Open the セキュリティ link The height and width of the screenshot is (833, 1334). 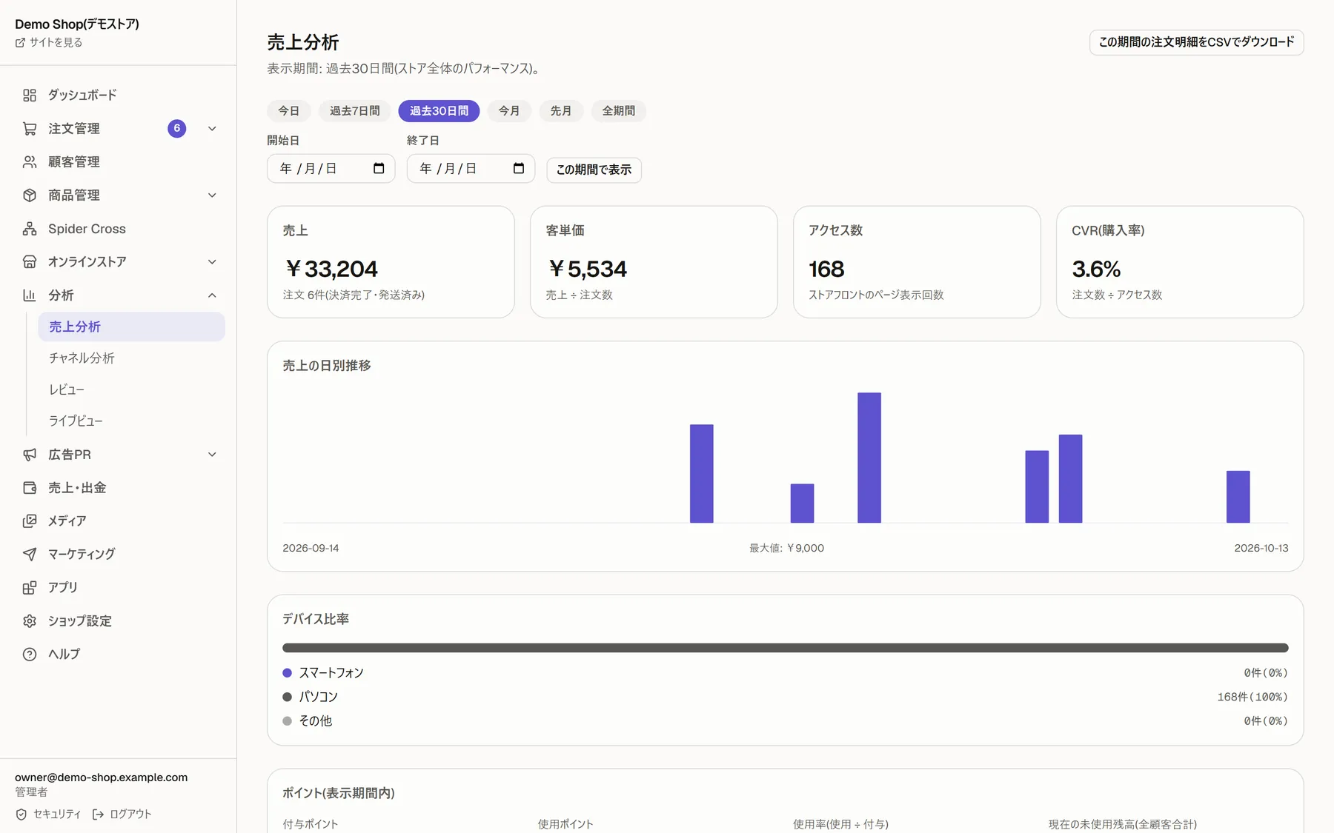(48, 814)
